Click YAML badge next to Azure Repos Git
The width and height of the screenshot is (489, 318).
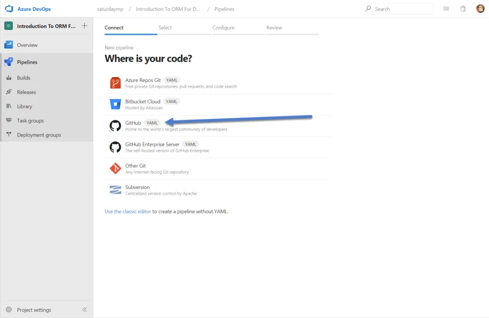172,80
